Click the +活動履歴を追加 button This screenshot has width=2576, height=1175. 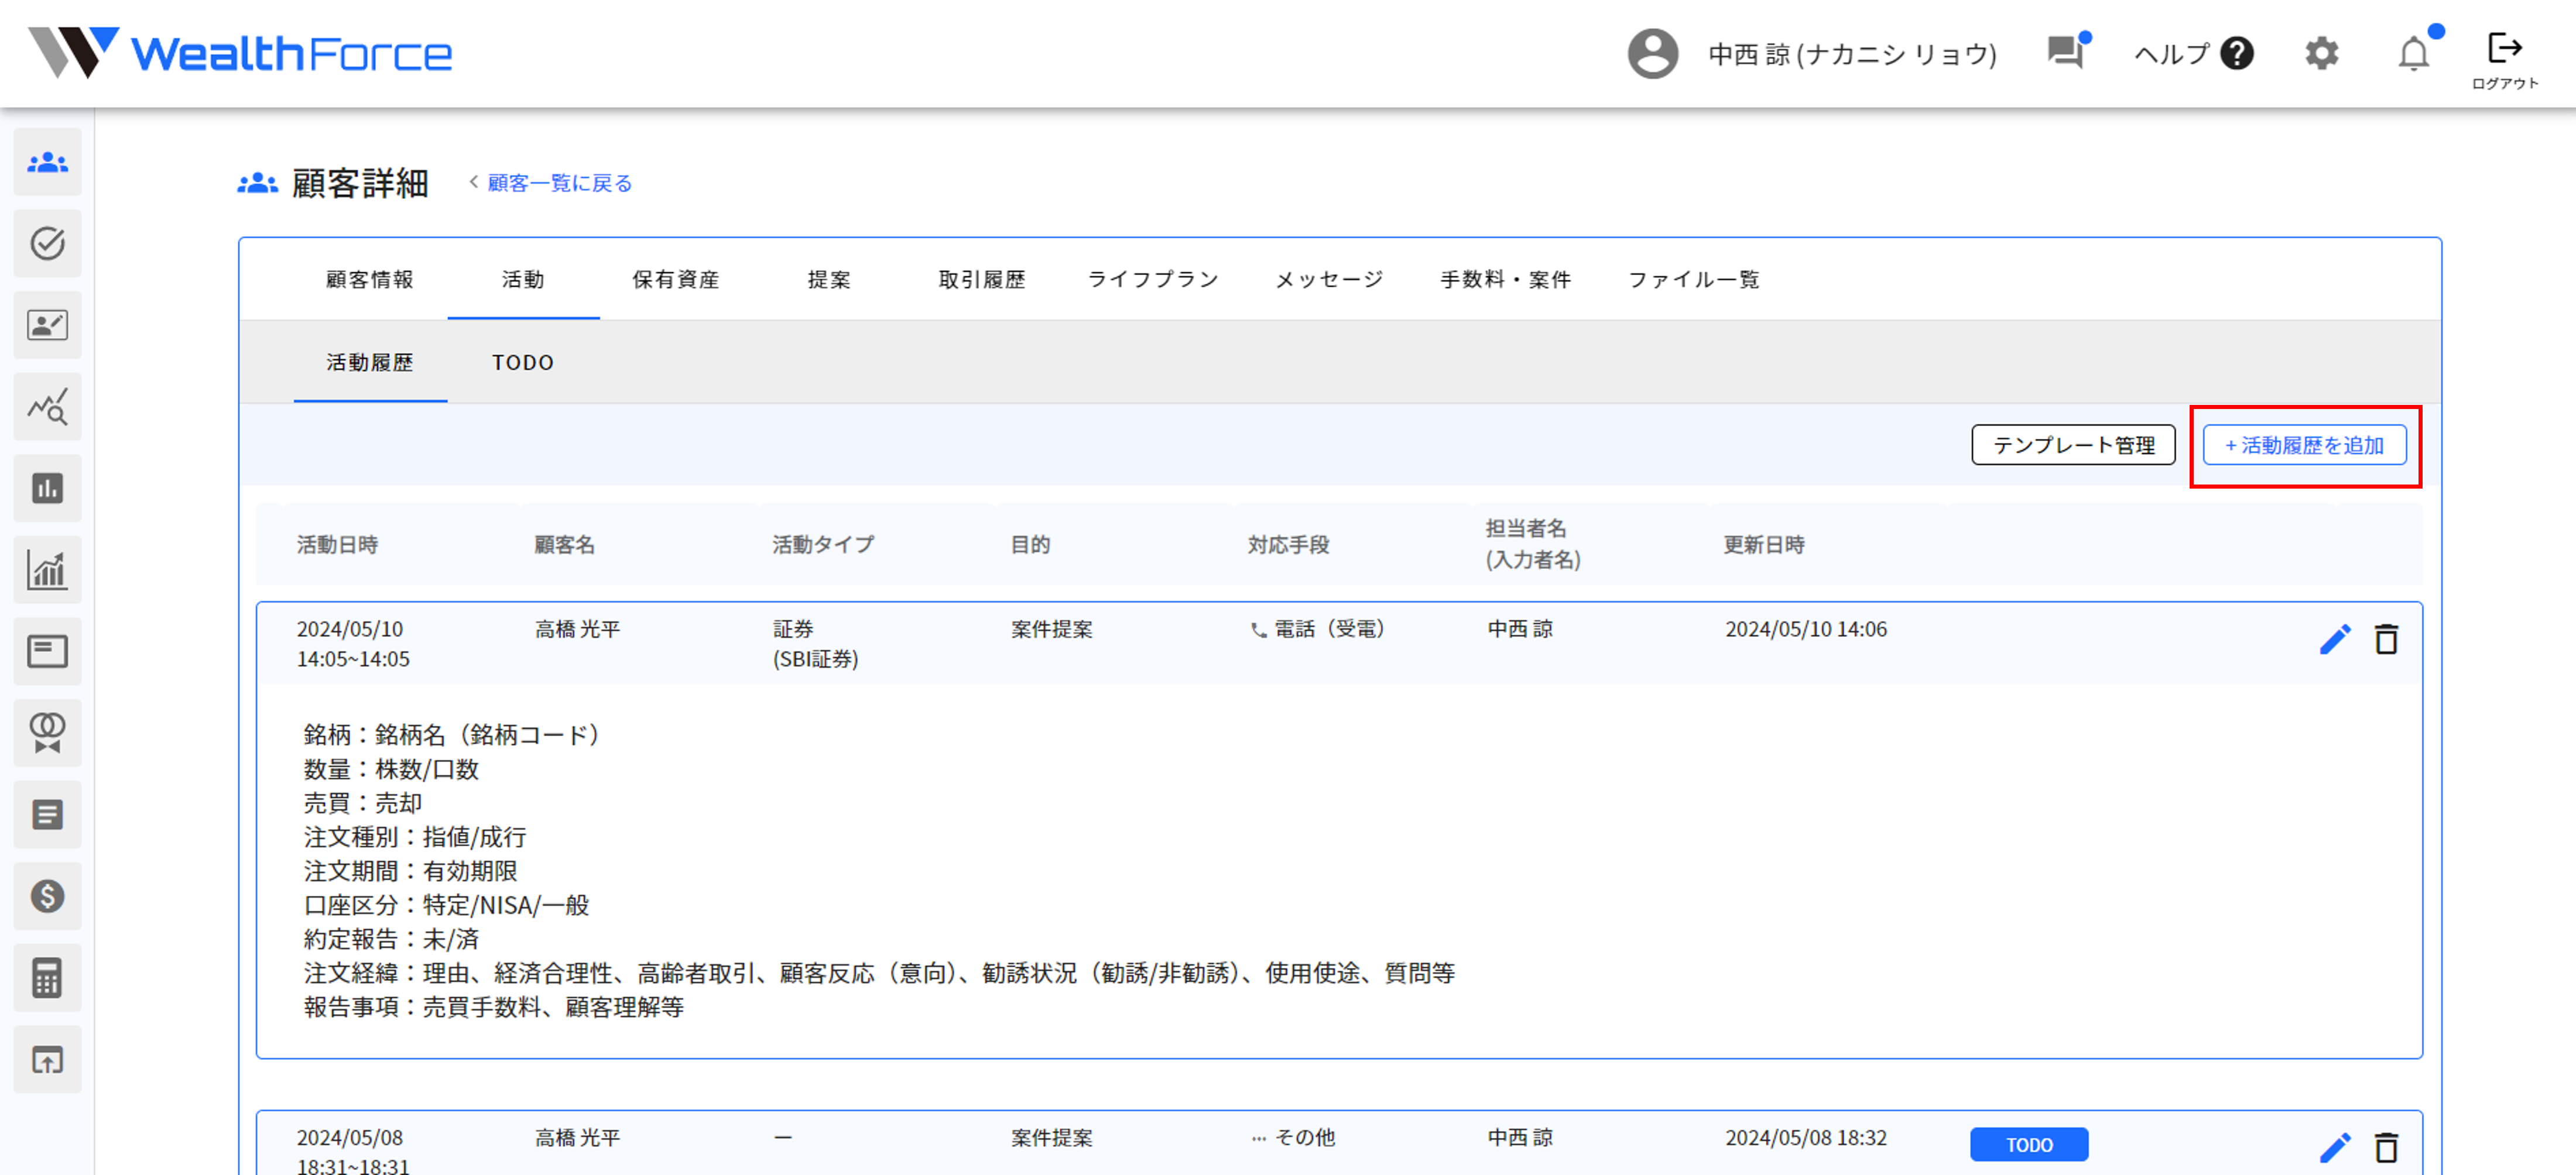2304,446
